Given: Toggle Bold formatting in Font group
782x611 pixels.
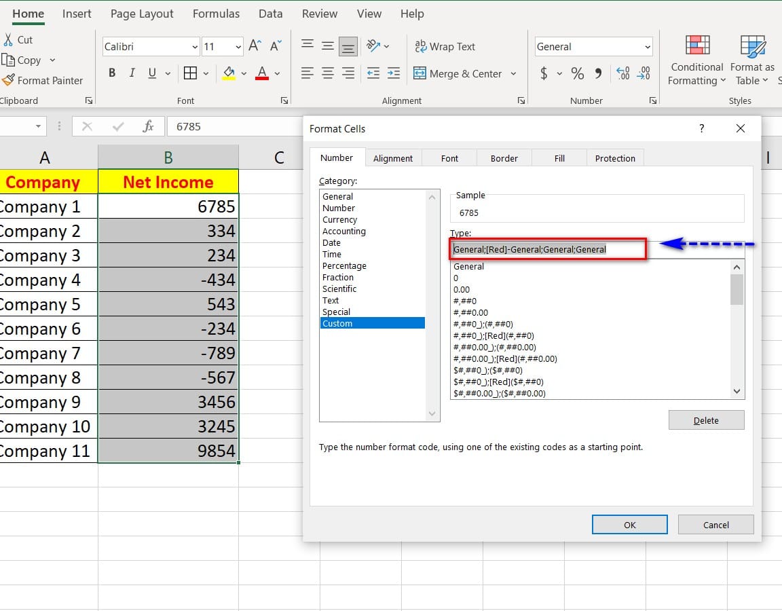Looking at the screenshot, I should 112,73.
